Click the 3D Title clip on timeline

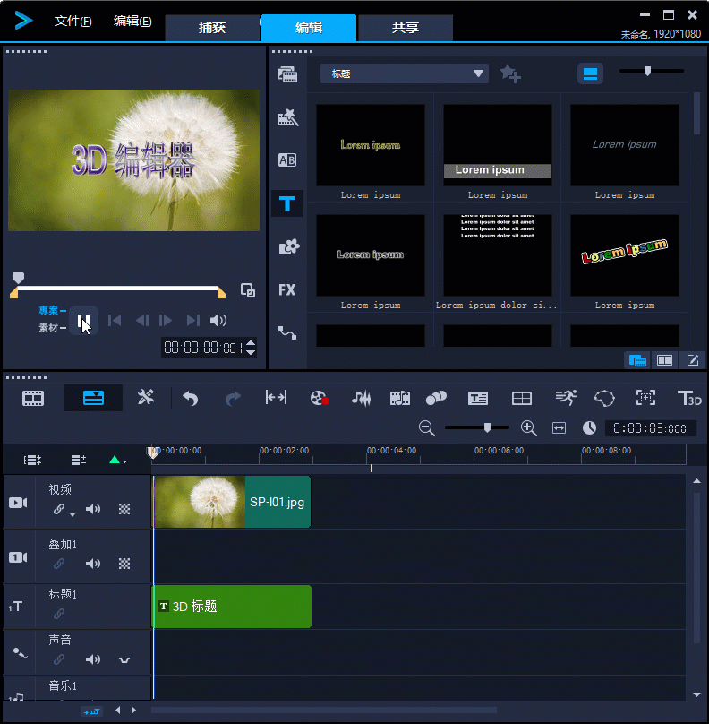pyautogui.click(x=232, y=607)
